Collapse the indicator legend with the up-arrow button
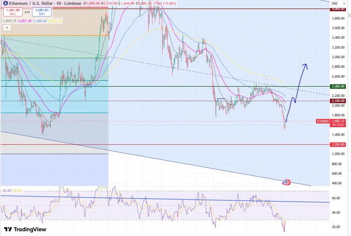Viewport: 351px width, 236px height. point(7,28)
